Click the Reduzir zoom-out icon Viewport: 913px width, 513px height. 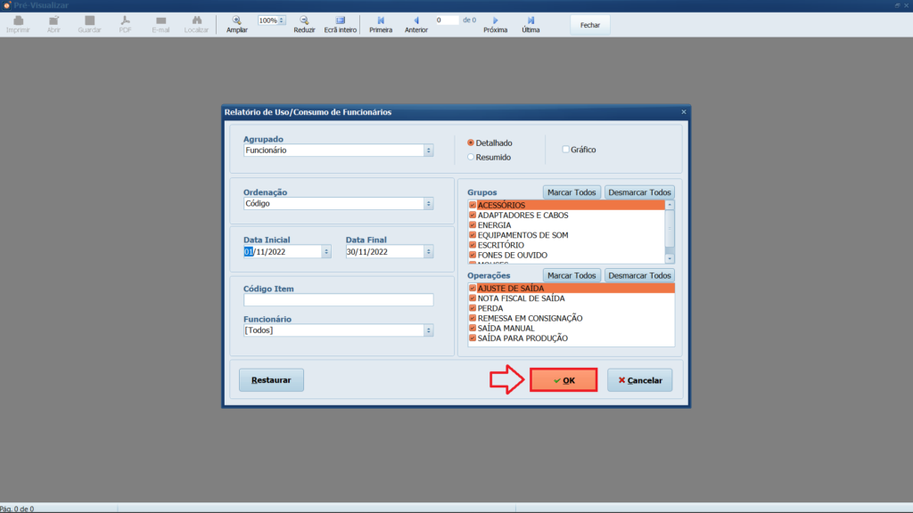point(304,20)
